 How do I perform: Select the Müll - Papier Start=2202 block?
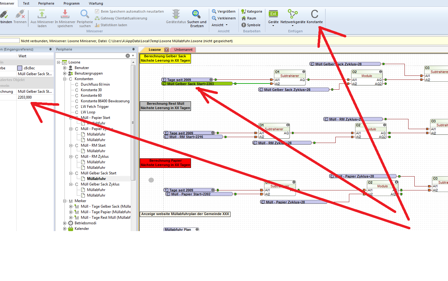pos(199,194)
